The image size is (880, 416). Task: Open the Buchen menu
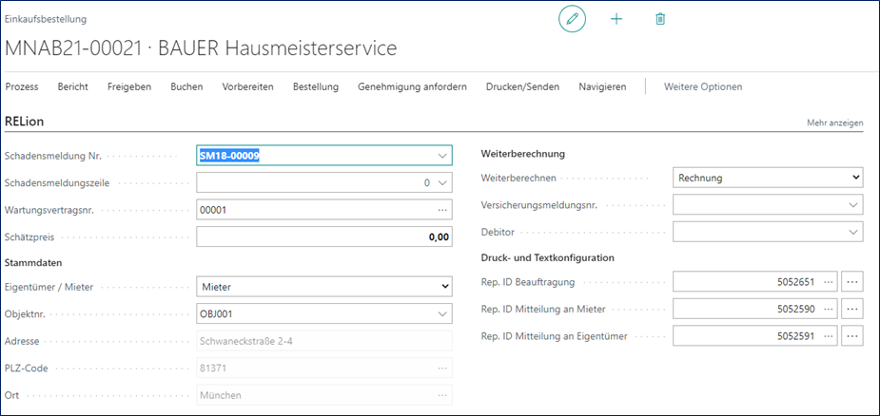[186, 86]
